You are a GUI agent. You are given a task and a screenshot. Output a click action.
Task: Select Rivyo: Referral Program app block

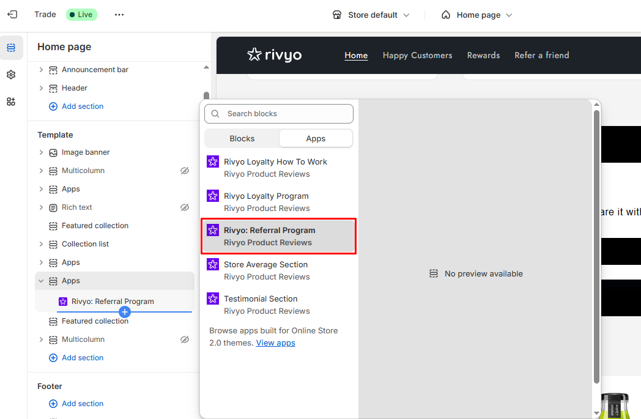[x=279, y=236]
